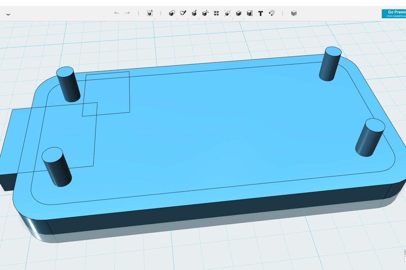This screenshot has width=406, height=270.
Task: Select the Measure tool
Action: 250,13
